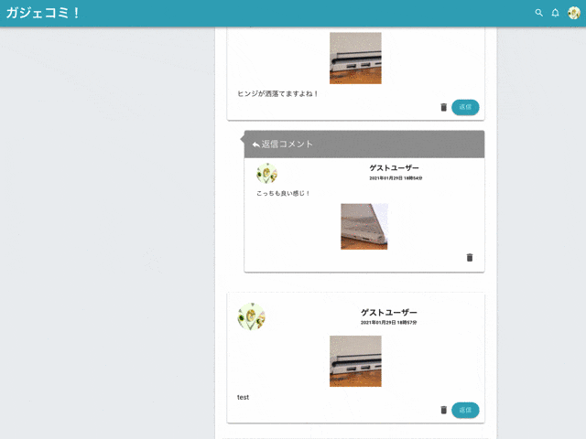
Task: Delete the ヒンジが洒落てますよね！ comment via trash icon
Action: point(443,108)
